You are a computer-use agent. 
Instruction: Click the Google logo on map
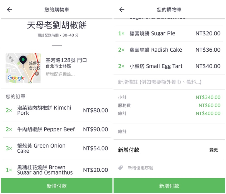(x=16, y=78)
